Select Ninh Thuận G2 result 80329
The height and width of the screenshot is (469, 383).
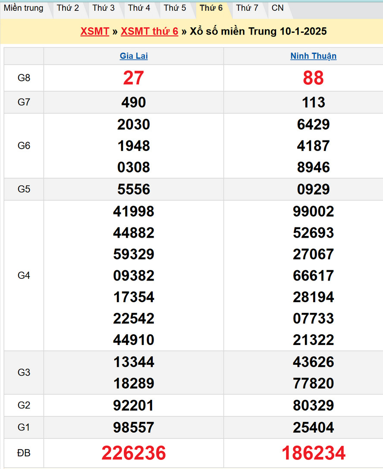[313, 405]
